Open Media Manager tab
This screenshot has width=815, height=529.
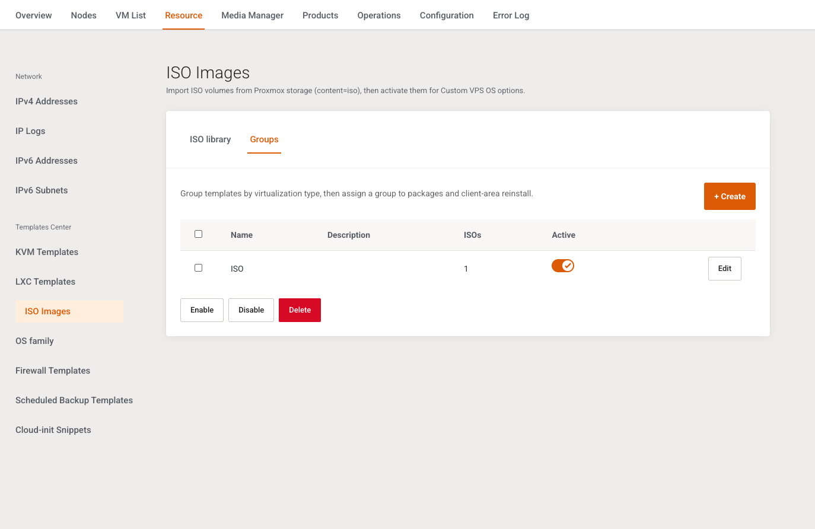[x=252, y=15]
